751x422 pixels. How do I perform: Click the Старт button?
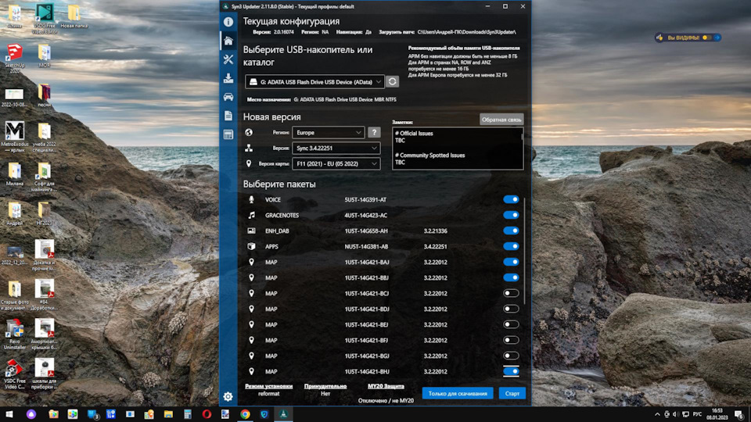[x=512, y=393]
